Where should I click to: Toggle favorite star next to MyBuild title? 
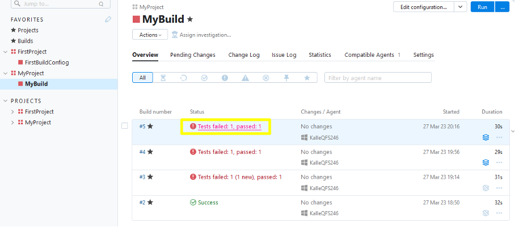[x=190, y=19]
